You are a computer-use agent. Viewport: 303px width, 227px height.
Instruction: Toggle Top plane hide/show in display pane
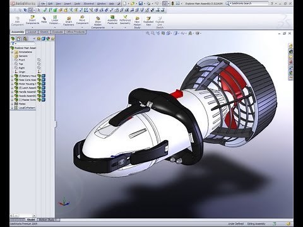pos(39,64)
